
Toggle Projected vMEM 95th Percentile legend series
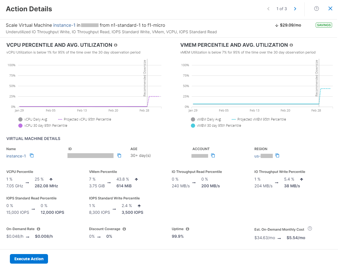coord(259,119)
